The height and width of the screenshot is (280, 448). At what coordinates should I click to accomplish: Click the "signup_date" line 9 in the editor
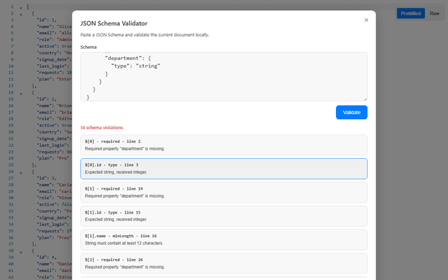click(54, 59)
